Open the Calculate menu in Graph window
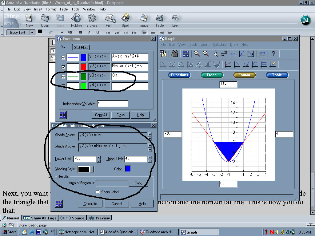Screen dimensions: 315x236 219,45
